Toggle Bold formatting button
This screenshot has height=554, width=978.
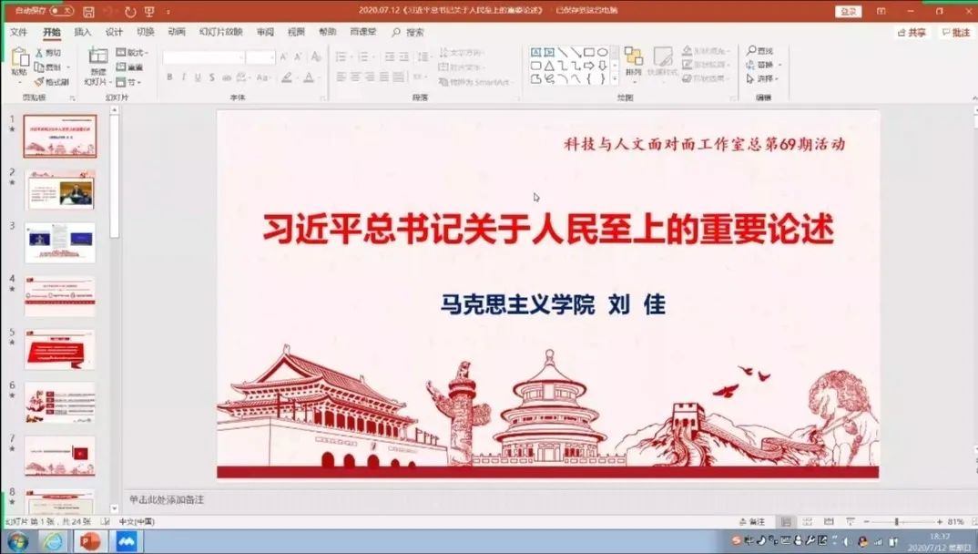[169, 77]
